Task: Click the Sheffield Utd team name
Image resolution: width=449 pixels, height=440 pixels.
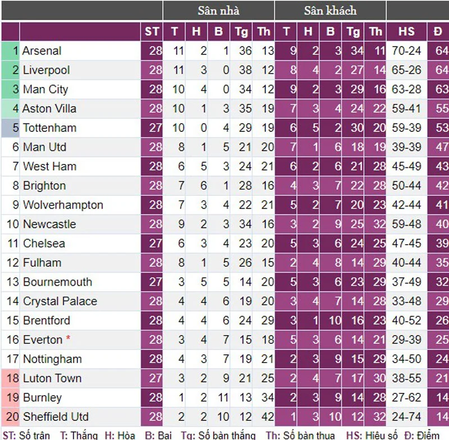Action: (x=56, y=417)
